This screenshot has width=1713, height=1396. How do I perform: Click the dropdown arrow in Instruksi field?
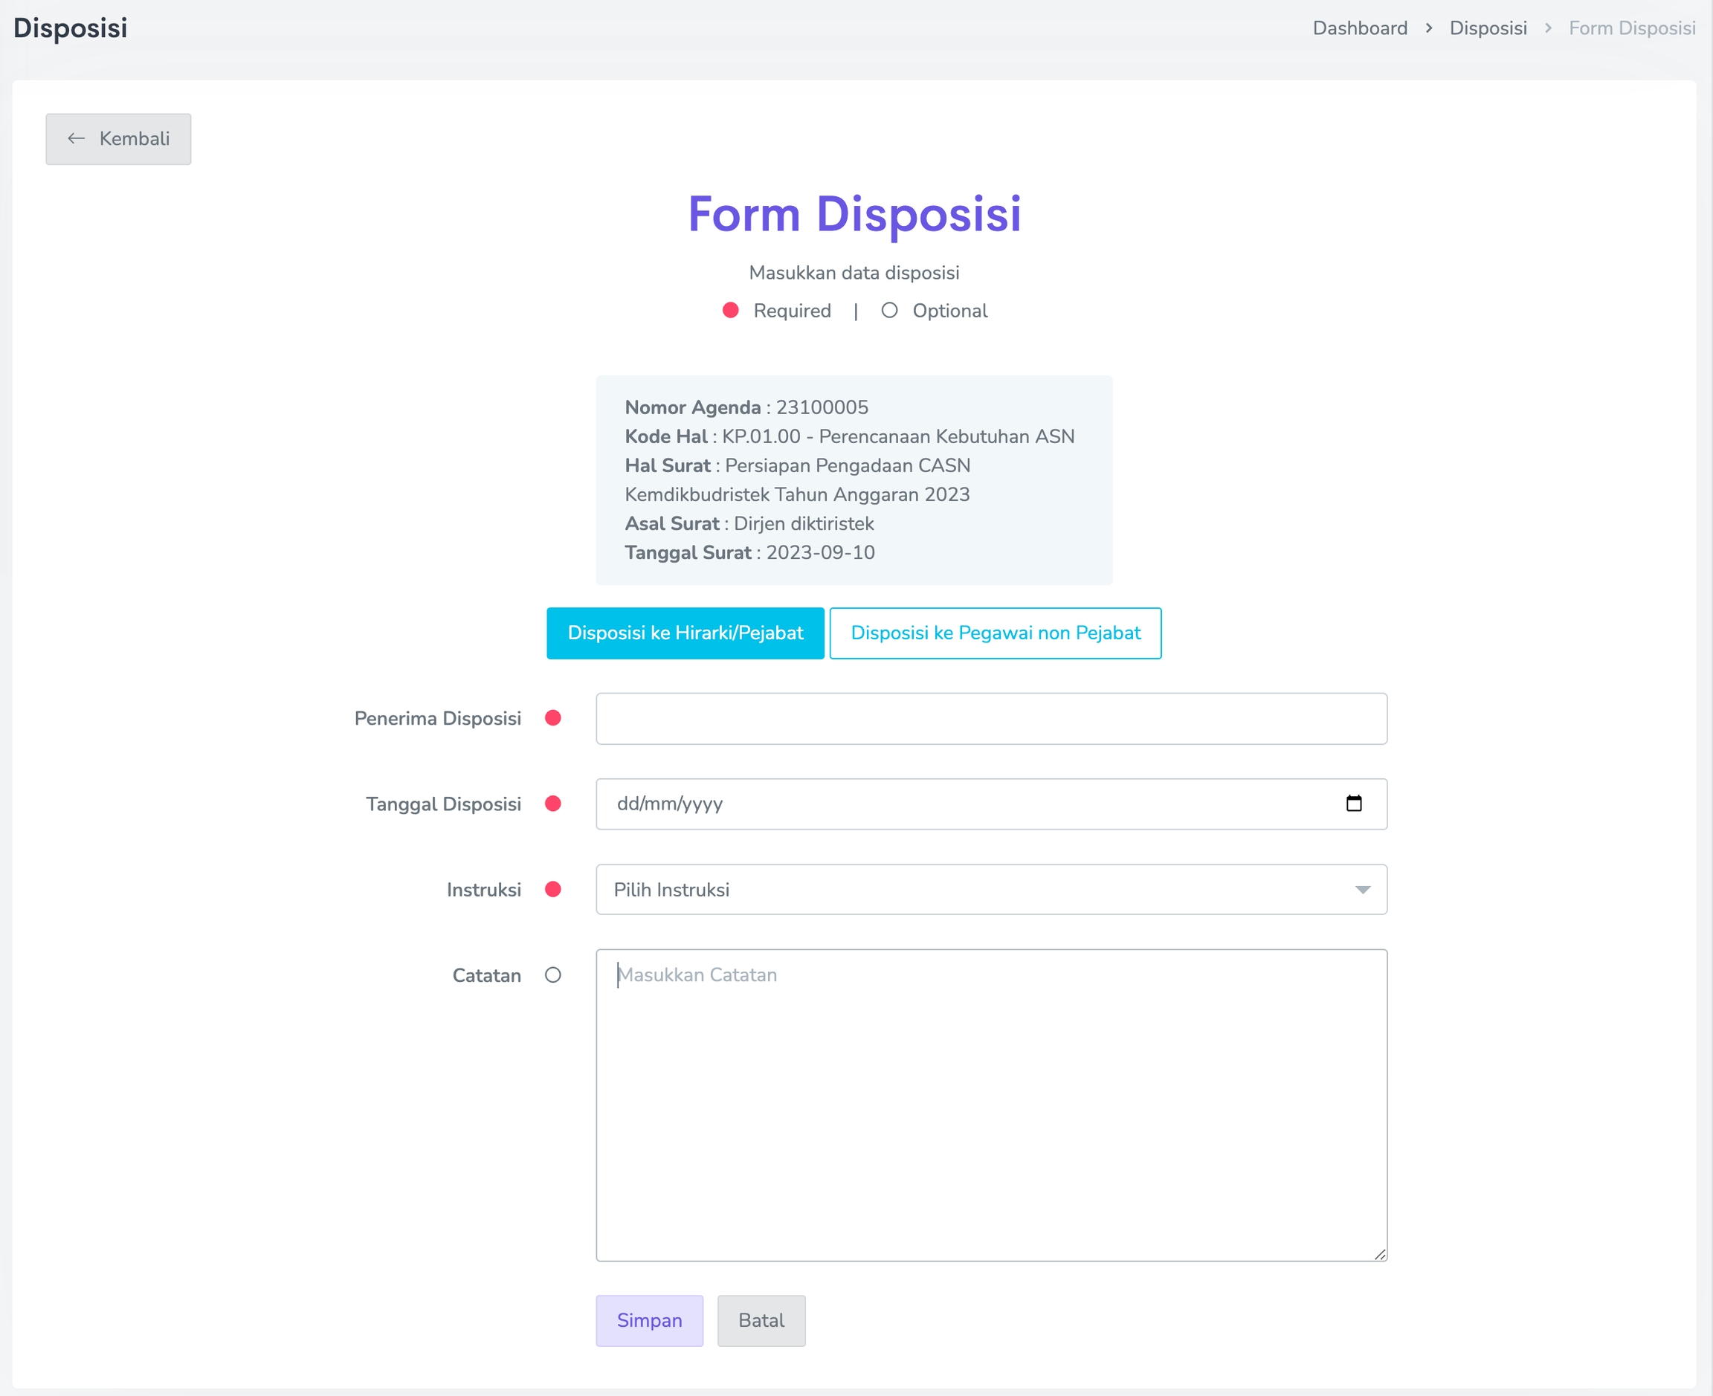point(1362,889)
